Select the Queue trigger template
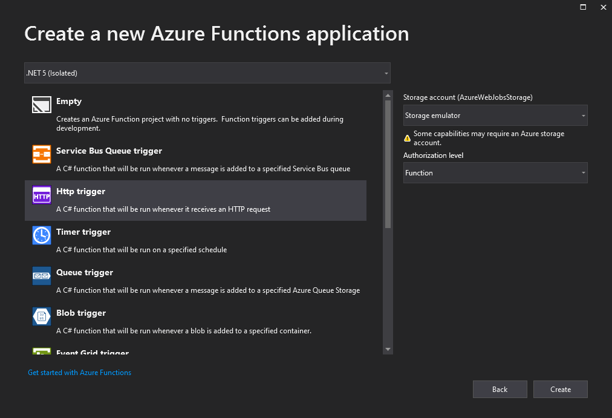The height and width of the screenshot is (418, 612). [x=181, y=279]
